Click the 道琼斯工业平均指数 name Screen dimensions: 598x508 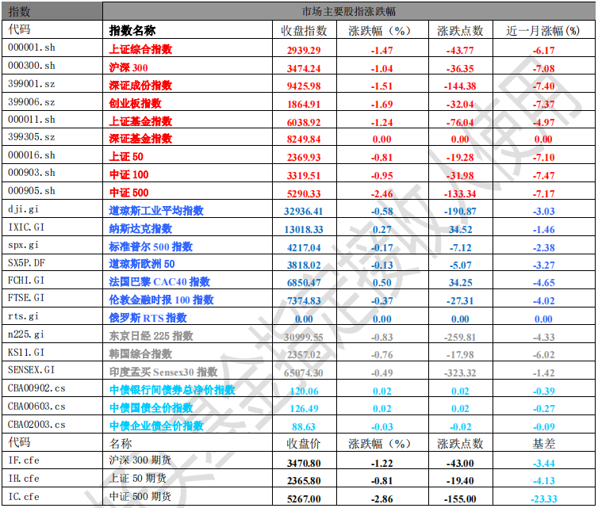[155, 211]
